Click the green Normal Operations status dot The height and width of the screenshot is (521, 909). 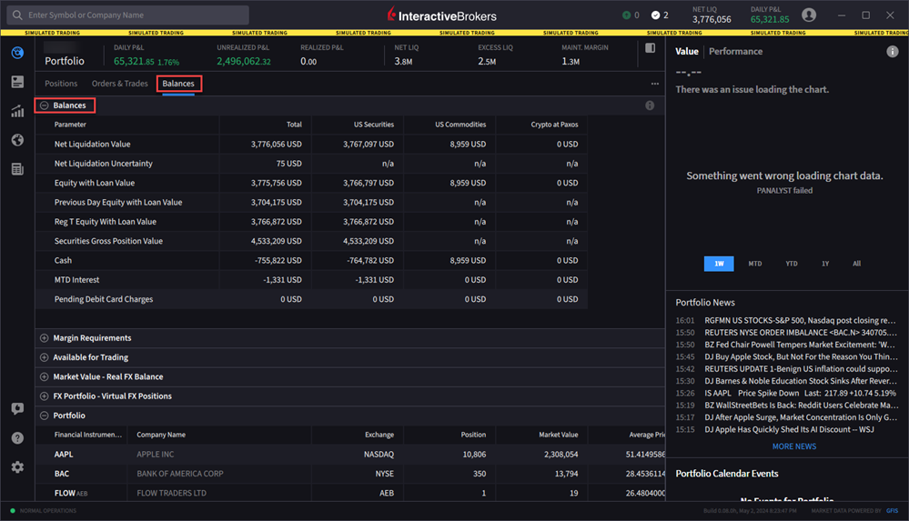(x=13, y=511)
